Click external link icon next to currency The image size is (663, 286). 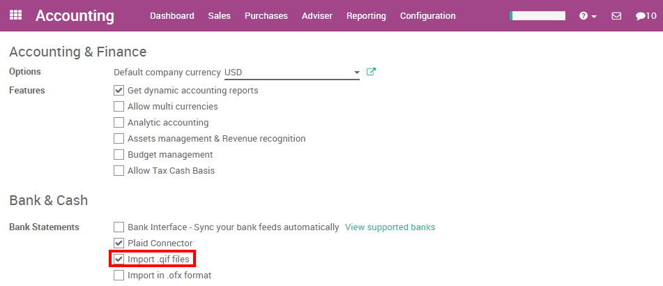371,72
